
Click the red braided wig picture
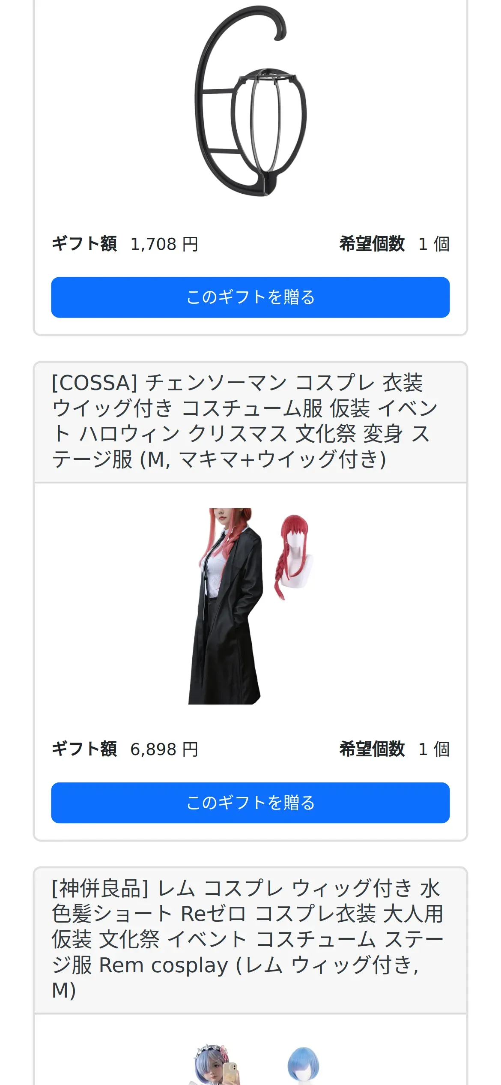pyautogui.click(x=294, y=557)
